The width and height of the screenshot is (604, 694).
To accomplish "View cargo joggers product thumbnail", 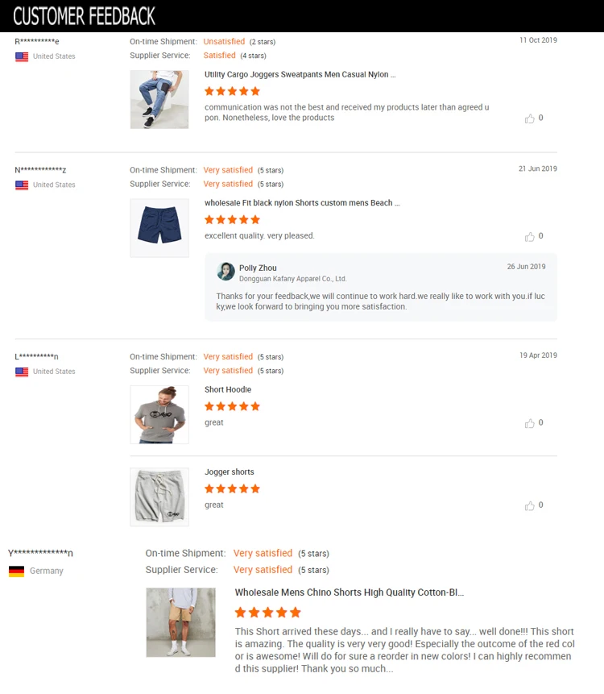I will point(159,99).
